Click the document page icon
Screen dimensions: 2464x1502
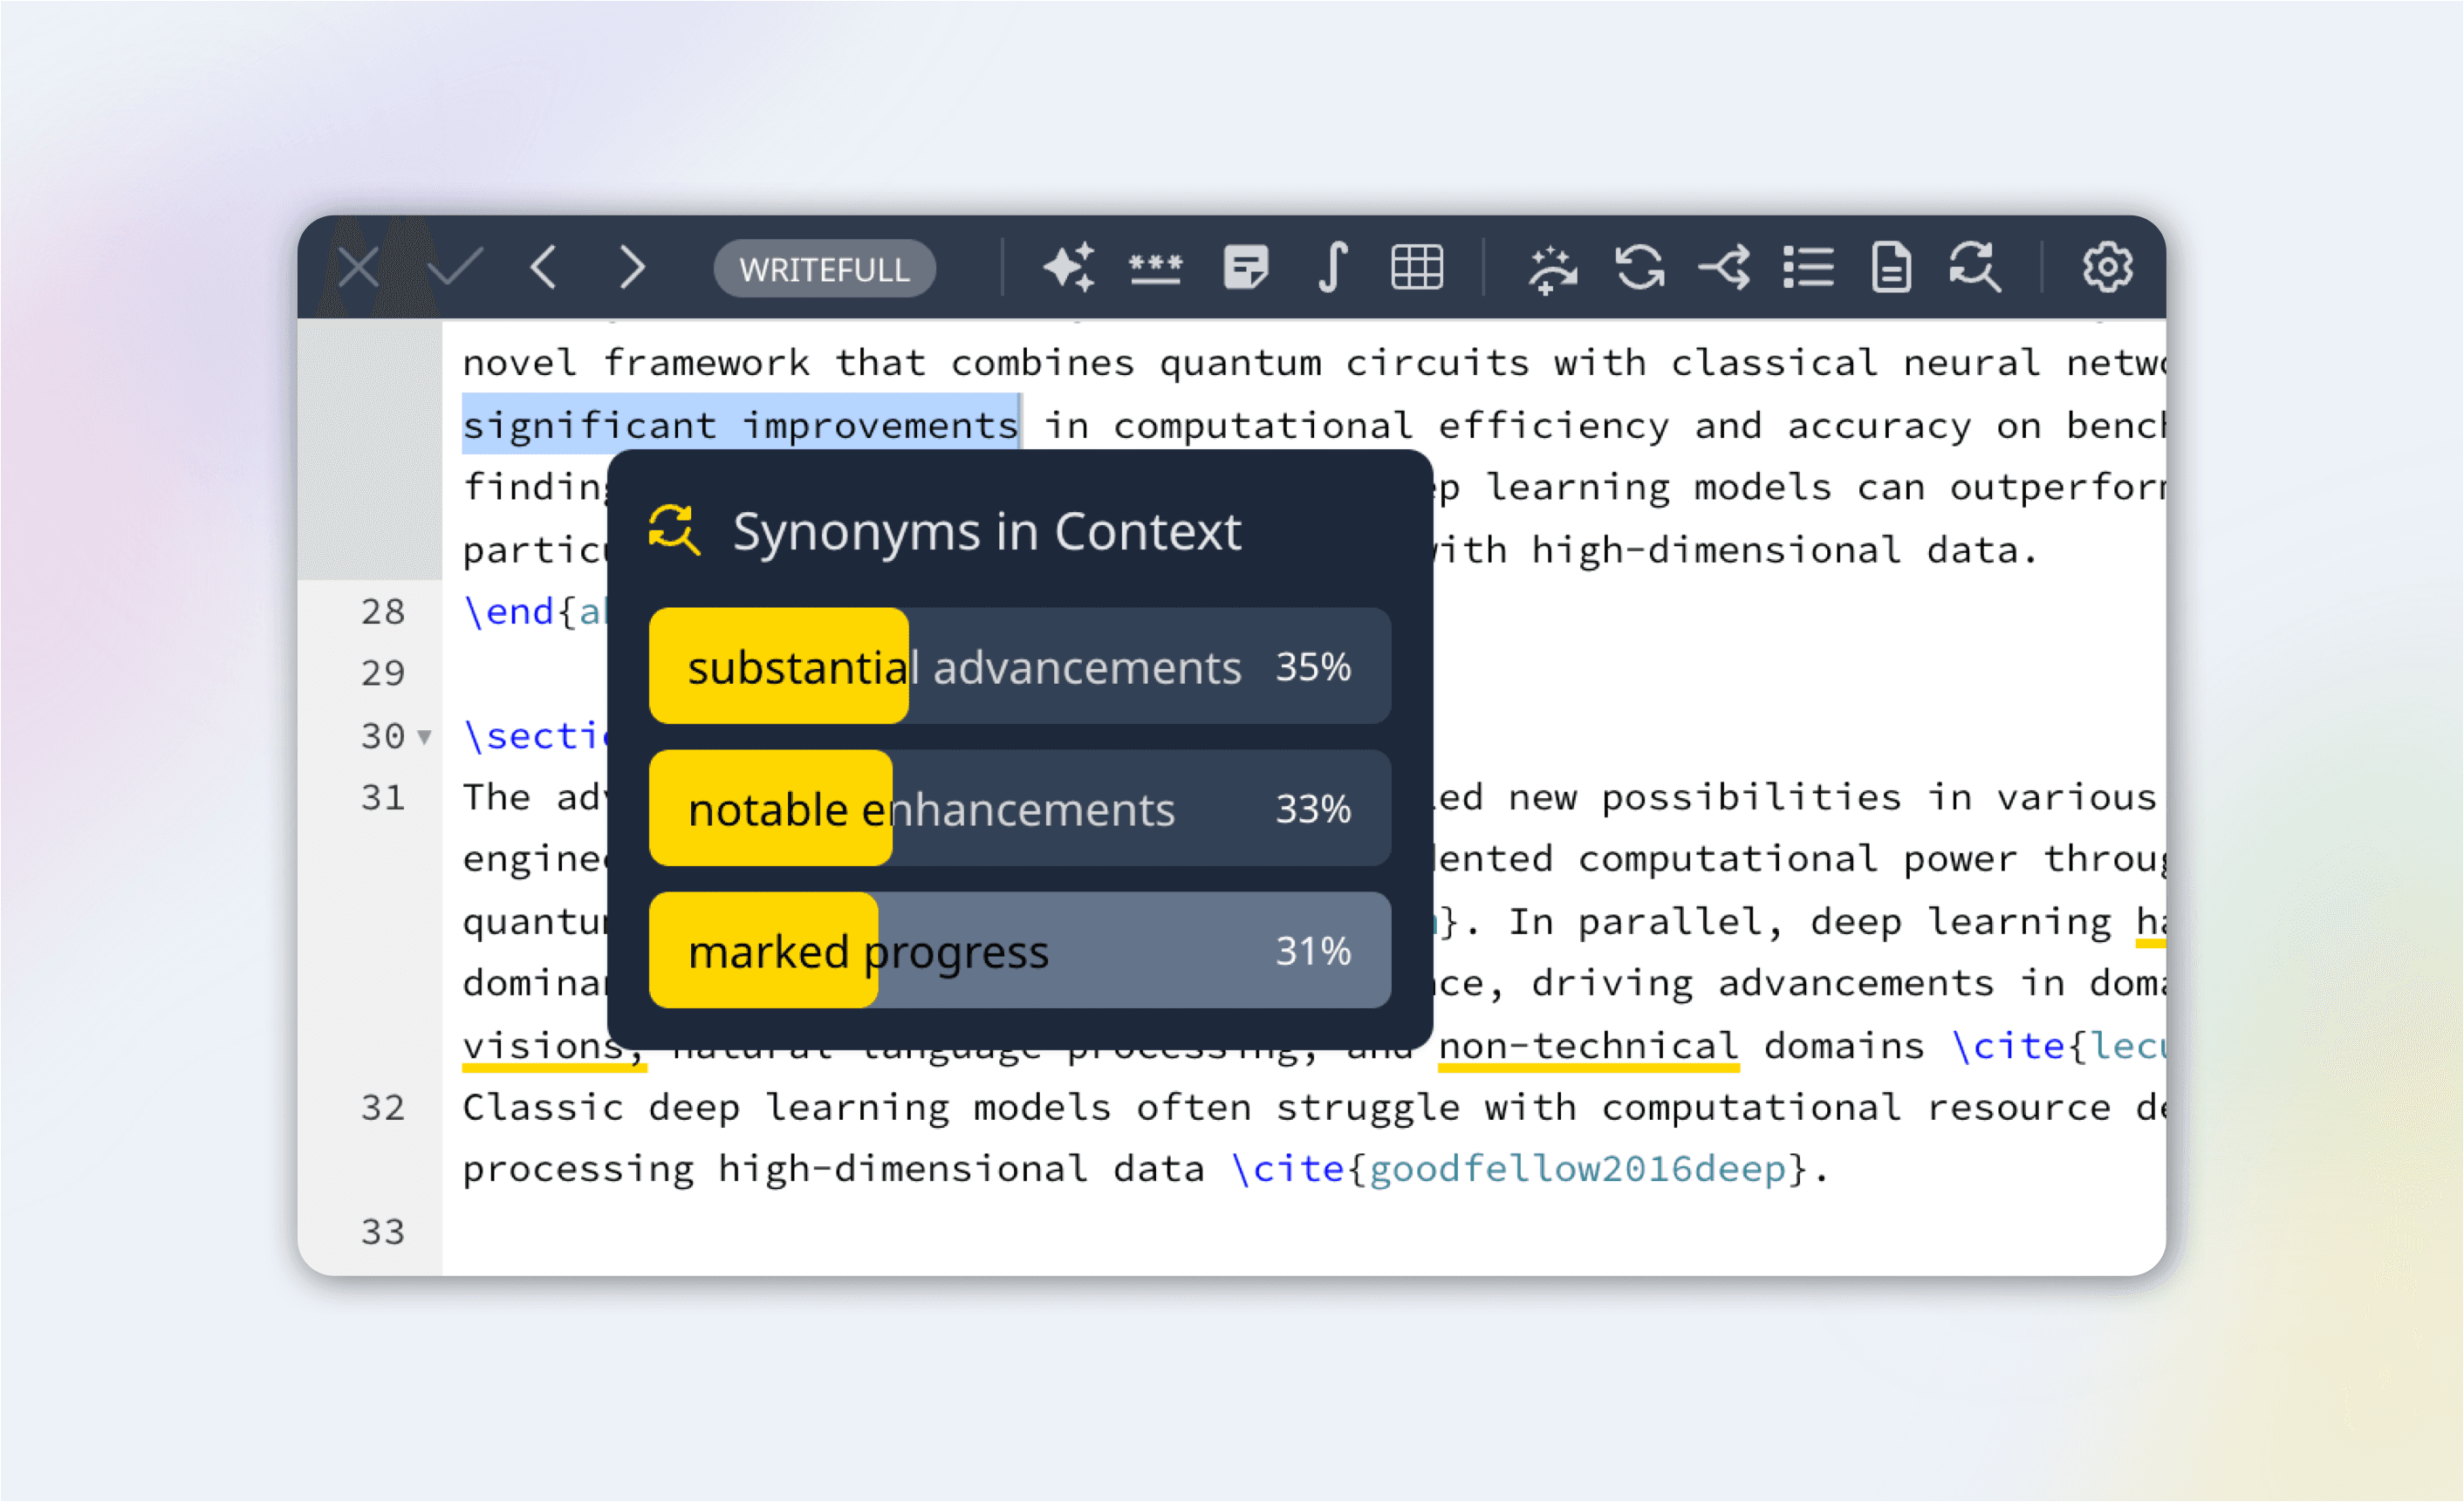point(1891,267)
